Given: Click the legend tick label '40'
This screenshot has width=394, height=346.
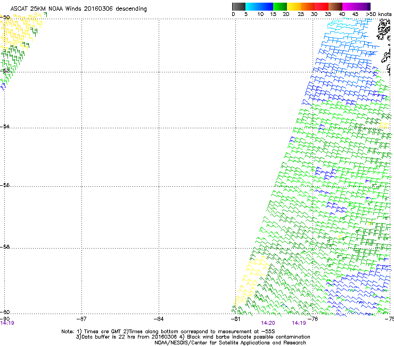Looking at the screenshot, I should pyautogui.click(x=342, y=14).
